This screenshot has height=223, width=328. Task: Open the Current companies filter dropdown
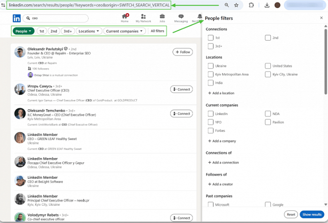(x=125, y=31)
